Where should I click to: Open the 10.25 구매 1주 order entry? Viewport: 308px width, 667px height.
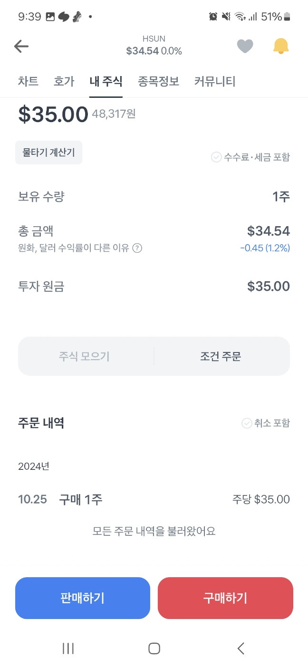154,500
